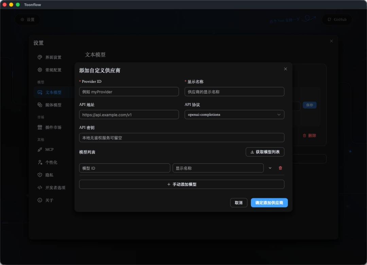Click the 获取模型列表 button
This screenshot has width=367, height=265.
pos(265,152)
